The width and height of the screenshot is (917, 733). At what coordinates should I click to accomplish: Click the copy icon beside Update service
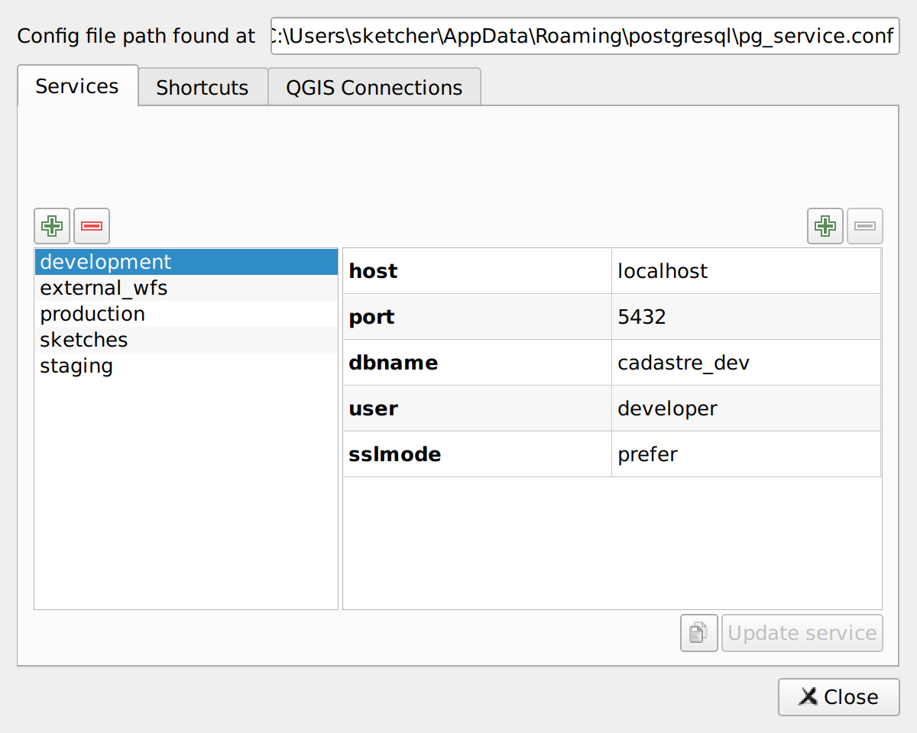click(698, 633)
